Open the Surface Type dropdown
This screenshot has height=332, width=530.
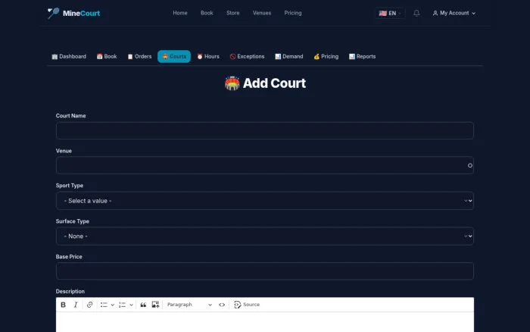(265, 236)
